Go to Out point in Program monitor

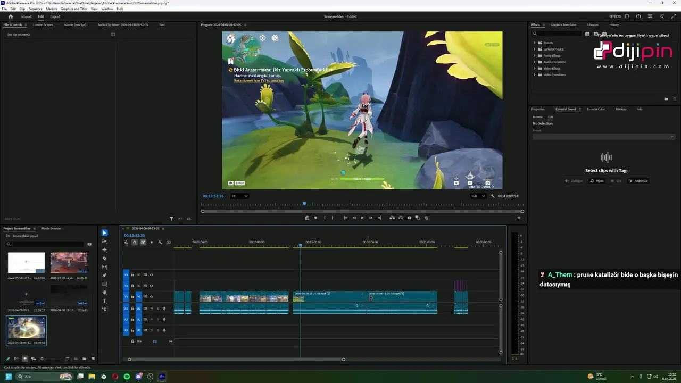[x=379, y=218]
